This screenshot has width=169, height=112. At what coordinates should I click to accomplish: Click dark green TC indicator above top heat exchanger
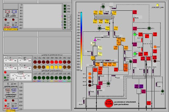pos(103,7)
